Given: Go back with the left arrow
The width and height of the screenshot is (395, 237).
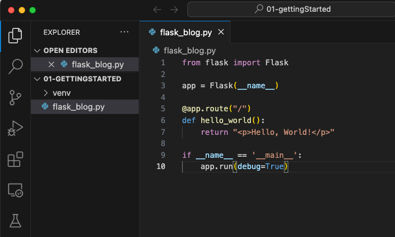Looking at the screenshot, I should 157,10.
